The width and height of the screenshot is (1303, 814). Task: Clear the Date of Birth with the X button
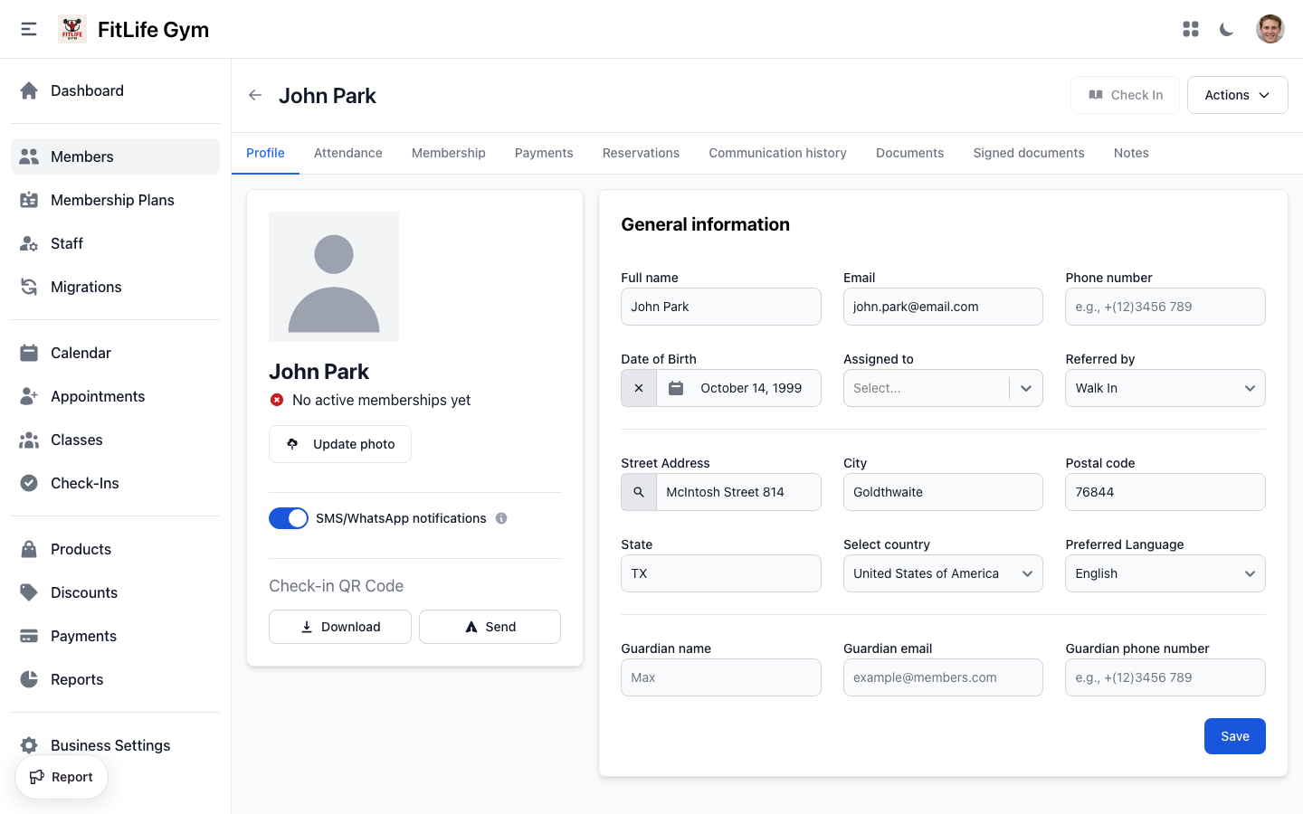[x=639, y=387]
